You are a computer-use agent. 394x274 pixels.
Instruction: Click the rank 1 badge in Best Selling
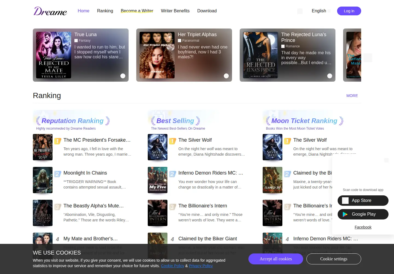[x=172, y=141]
